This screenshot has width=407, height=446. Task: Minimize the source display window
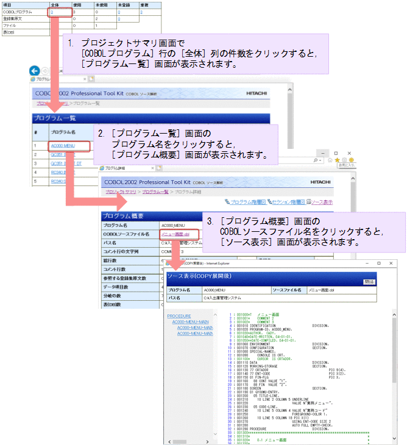point(367,264)
